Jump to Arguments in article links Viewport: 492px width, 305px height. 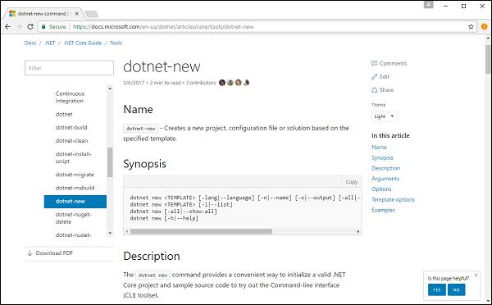385,179
